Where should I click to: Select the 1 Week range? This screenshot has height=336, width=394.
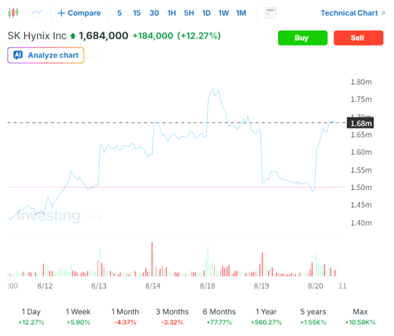[x=78, y=317]
